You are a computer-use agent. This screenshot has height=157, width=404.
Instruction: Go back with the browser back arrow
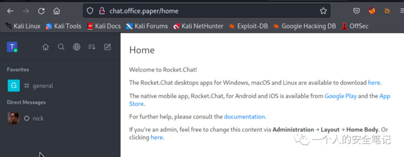tap(10, 11)
